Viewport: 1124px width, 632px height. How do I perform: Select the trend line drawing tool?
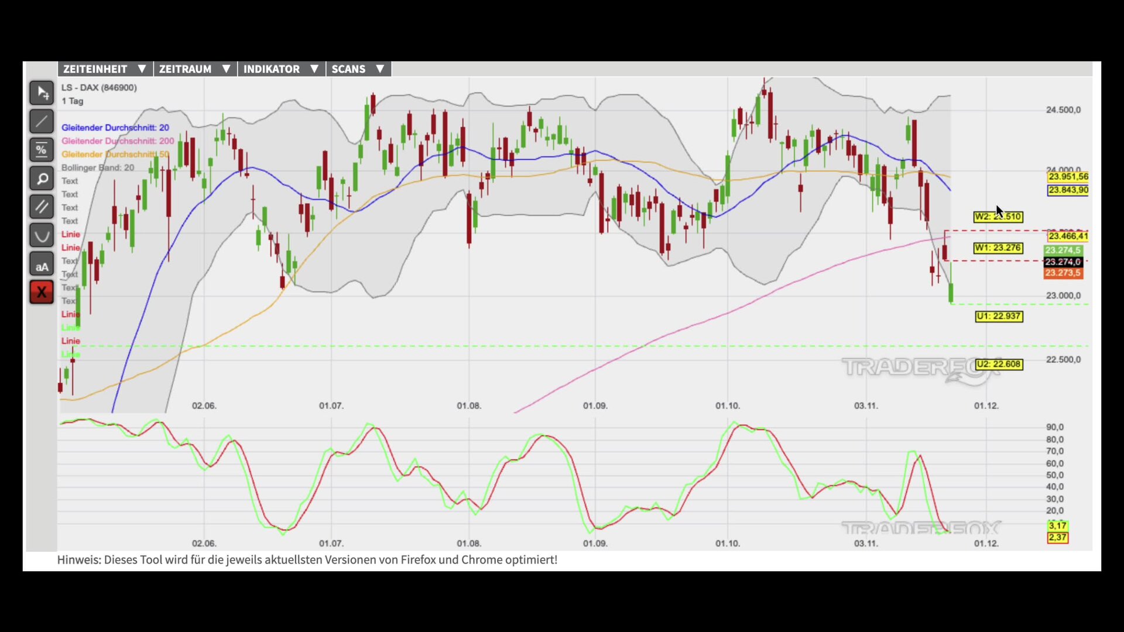[x=42, y=121]
